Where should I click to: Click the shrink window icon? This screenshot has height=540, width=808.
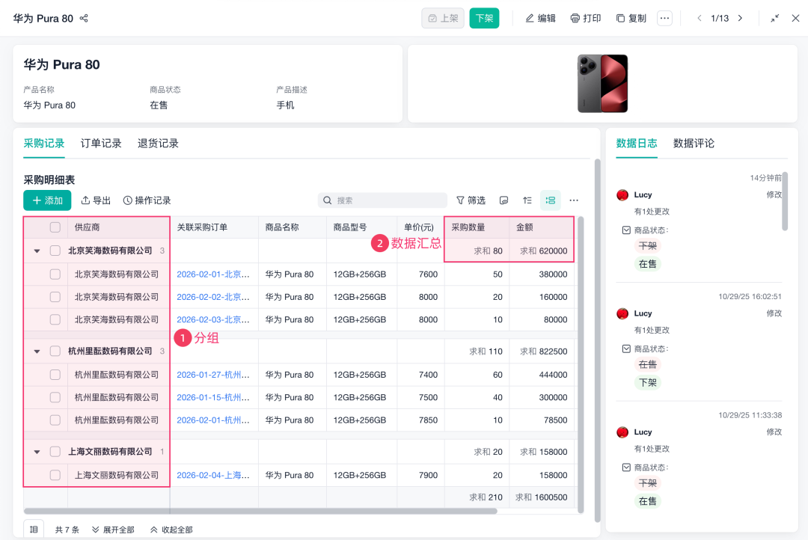774,18
